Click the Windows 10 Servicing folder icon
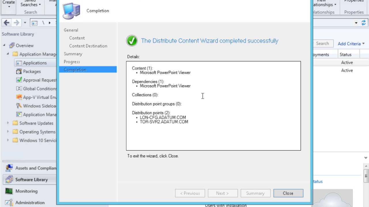369x207 pixels. (15, 141)
